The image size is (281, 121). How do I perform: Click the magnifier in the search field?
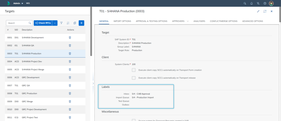coord(30,23)
